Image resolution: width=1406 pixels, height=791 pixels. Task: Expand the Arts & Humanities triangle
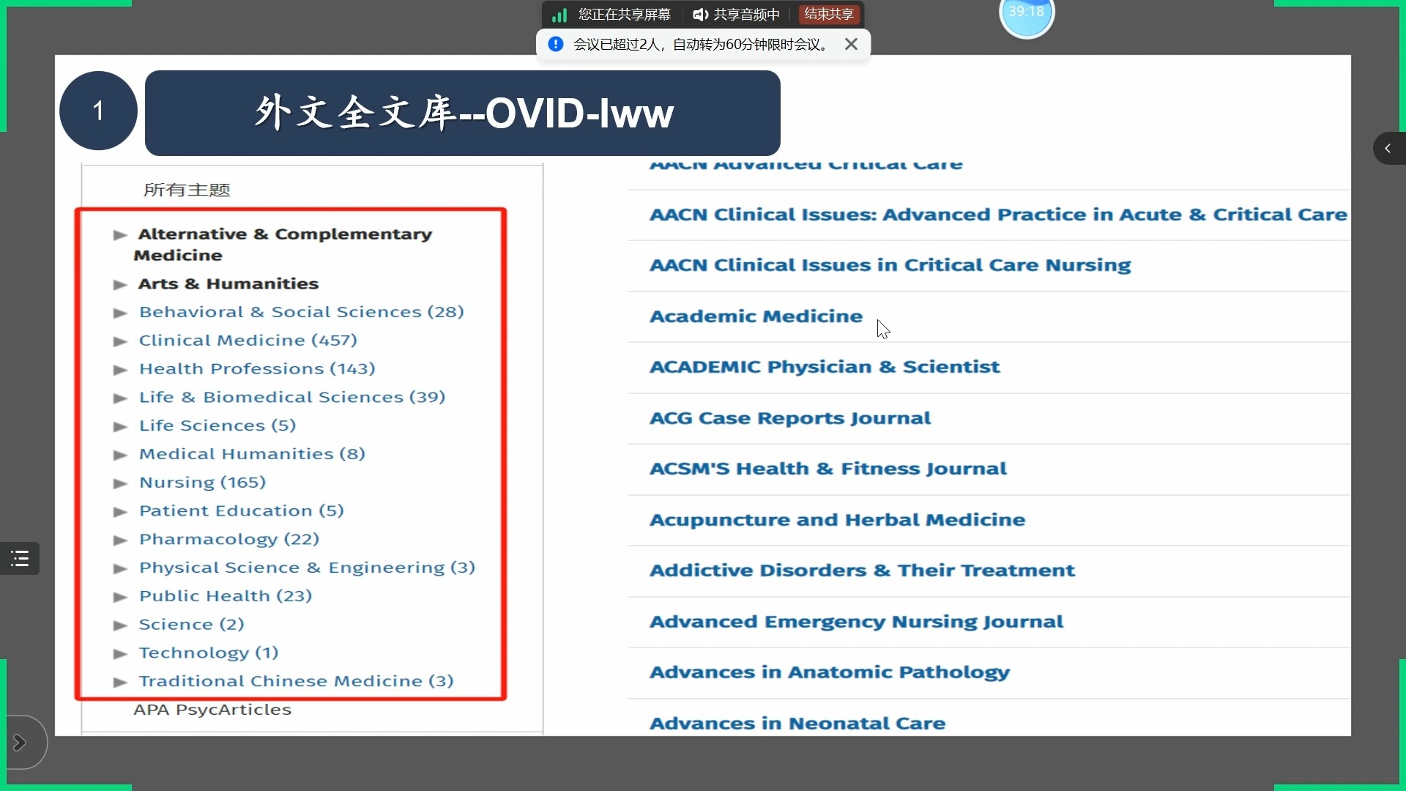pyautogui.click(x=120, y=285)
